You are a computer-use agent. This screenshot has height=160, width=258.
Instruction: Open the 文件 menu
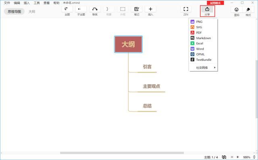coord(7,3)
